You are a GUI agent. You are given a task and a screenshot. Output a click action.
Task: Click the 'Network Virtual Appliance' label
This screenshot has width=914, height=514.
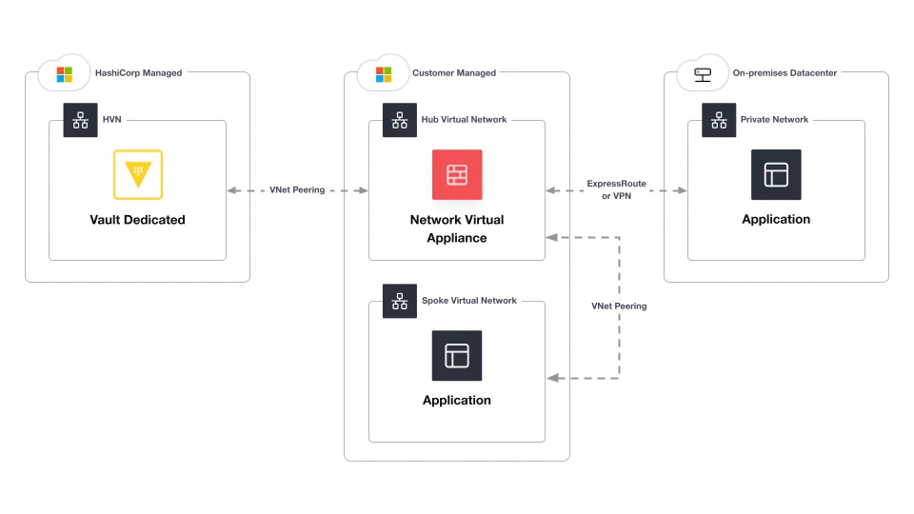457,228
